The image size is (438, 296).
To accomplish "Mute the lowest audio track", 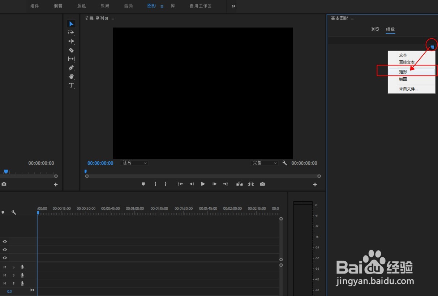I will coord(5,283).
